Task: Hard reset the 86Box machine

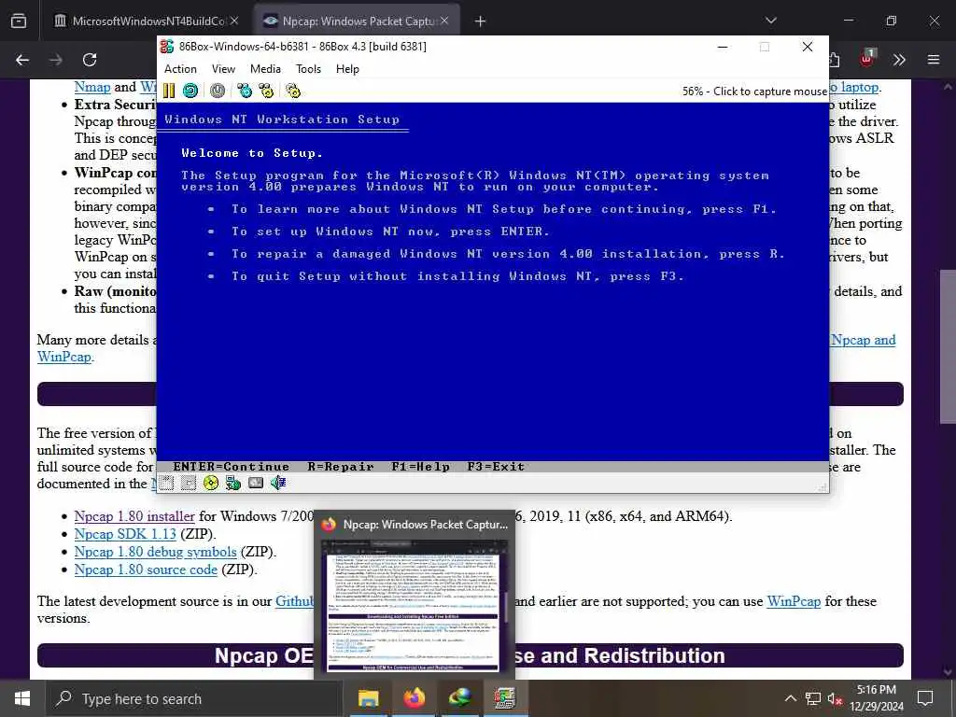Action: (190, 91)
